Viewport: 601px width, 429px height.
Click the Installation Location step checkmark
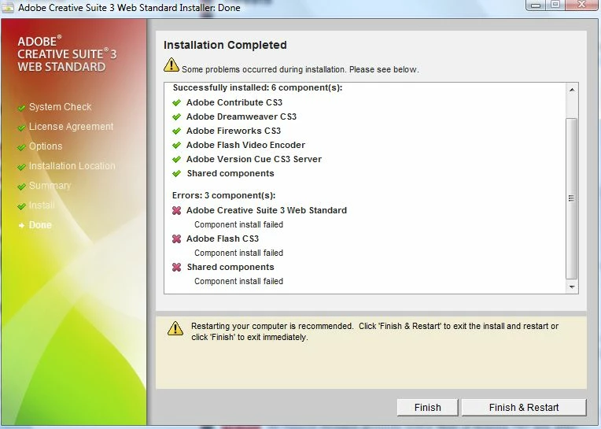(21, 167)
